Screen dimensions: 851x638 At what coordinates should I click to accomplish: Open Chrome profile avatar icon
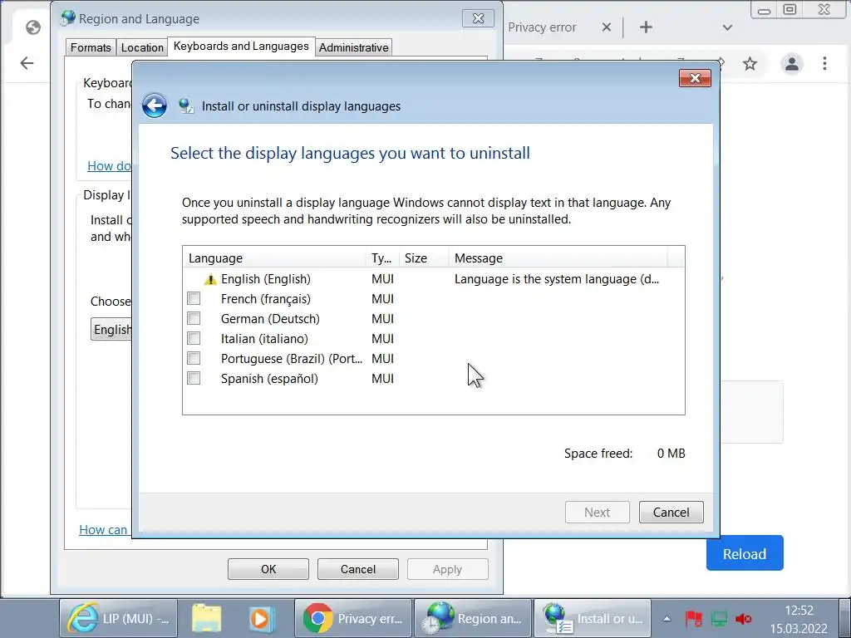click(792, 63)
